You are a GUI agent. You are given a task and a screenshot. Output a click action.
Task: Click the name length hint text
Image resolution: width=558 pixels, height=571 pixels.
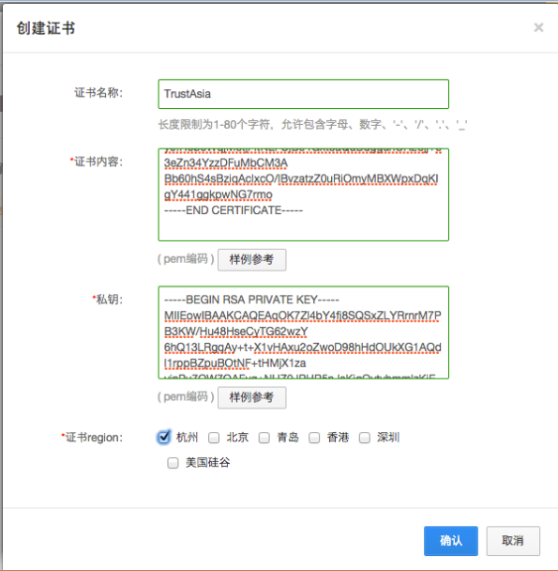tap(312, 125)
